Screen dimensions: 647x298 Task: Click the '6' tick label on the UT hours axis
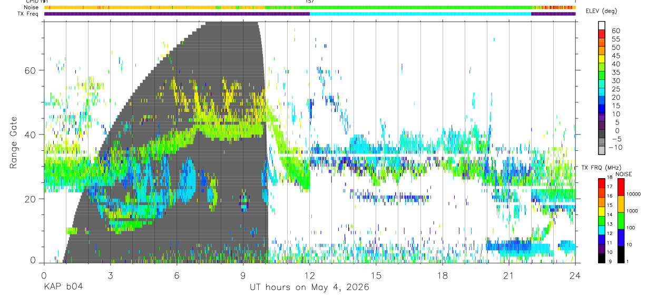pyautogui.click(x=177, y=275)
